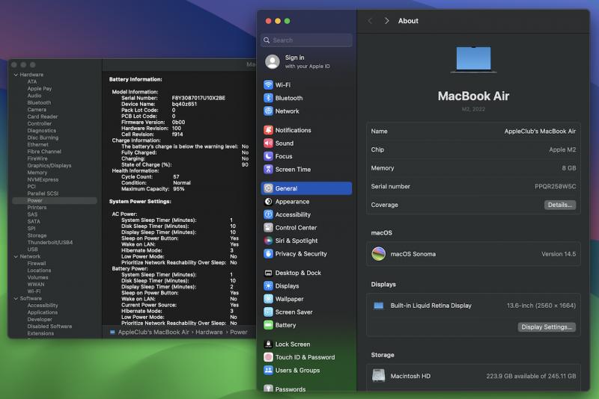Screen dimensions: 599x399
Task: Click the Focus moon icon
Action: [269, 156]
